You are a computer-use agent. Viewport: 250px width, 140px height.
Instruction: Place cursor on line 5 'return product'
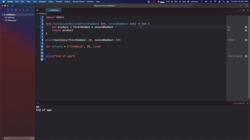[62, 30]
